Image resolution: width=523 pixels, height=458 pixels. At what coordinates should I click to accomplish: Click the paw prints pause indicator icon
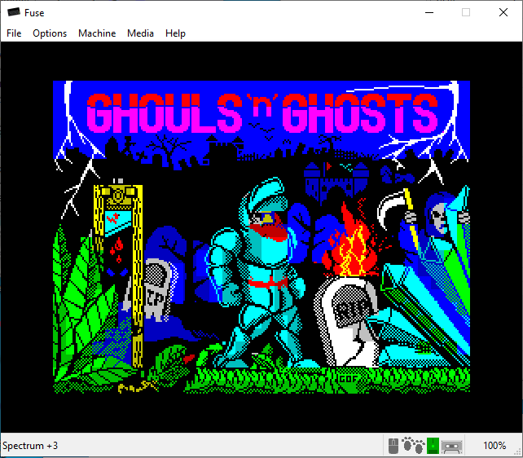pyautogui.click(x=413, y=445)
